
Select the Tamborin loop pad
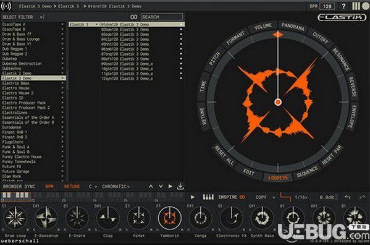169,218
